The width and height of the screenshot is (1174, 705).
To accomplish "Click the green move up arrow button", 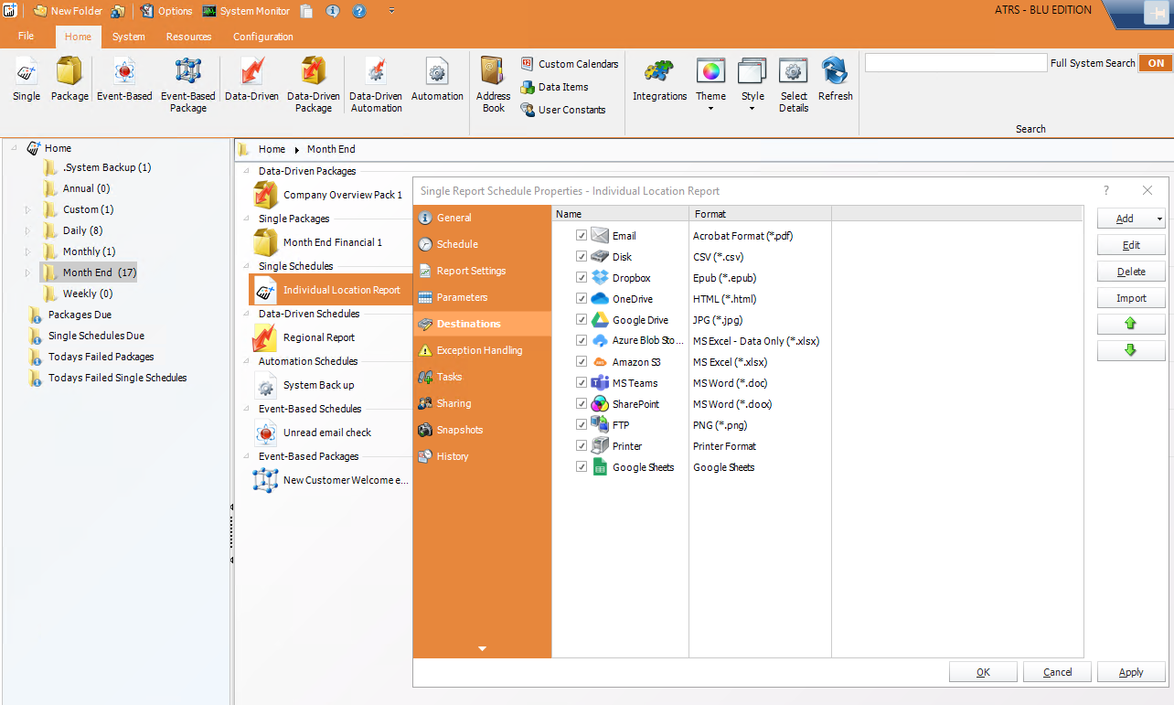I will [1131, 324].
